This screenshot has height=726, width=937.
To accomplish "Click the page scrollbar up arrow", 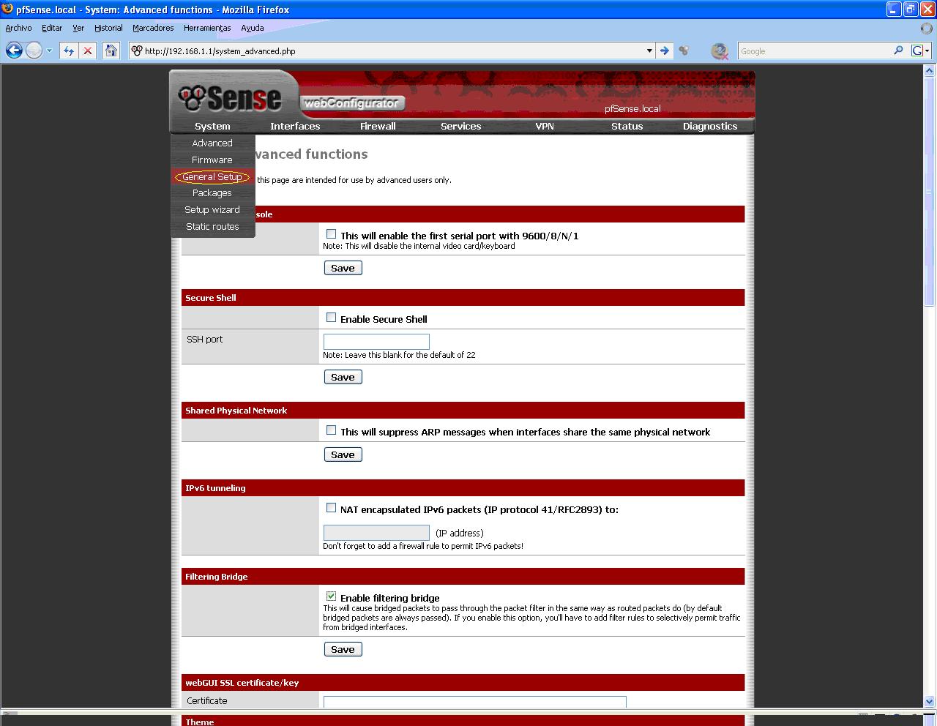I will pos(930,70).
